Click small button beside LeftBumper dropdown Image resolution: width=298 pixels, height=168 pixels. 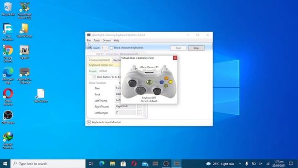(x=139, y=113)
